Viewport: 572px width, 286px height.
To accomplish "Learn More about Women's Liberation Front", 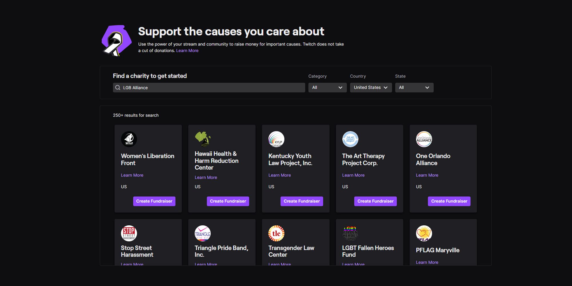I will [x=132, y=175].
